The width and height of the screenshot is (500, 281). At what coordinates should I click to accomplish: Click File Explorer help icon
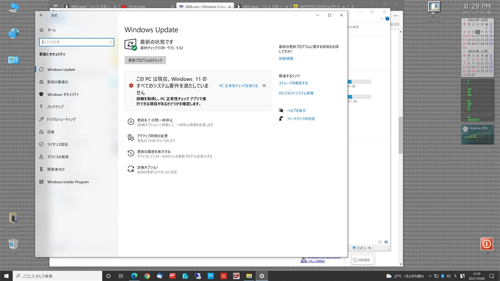coord(387,19)
